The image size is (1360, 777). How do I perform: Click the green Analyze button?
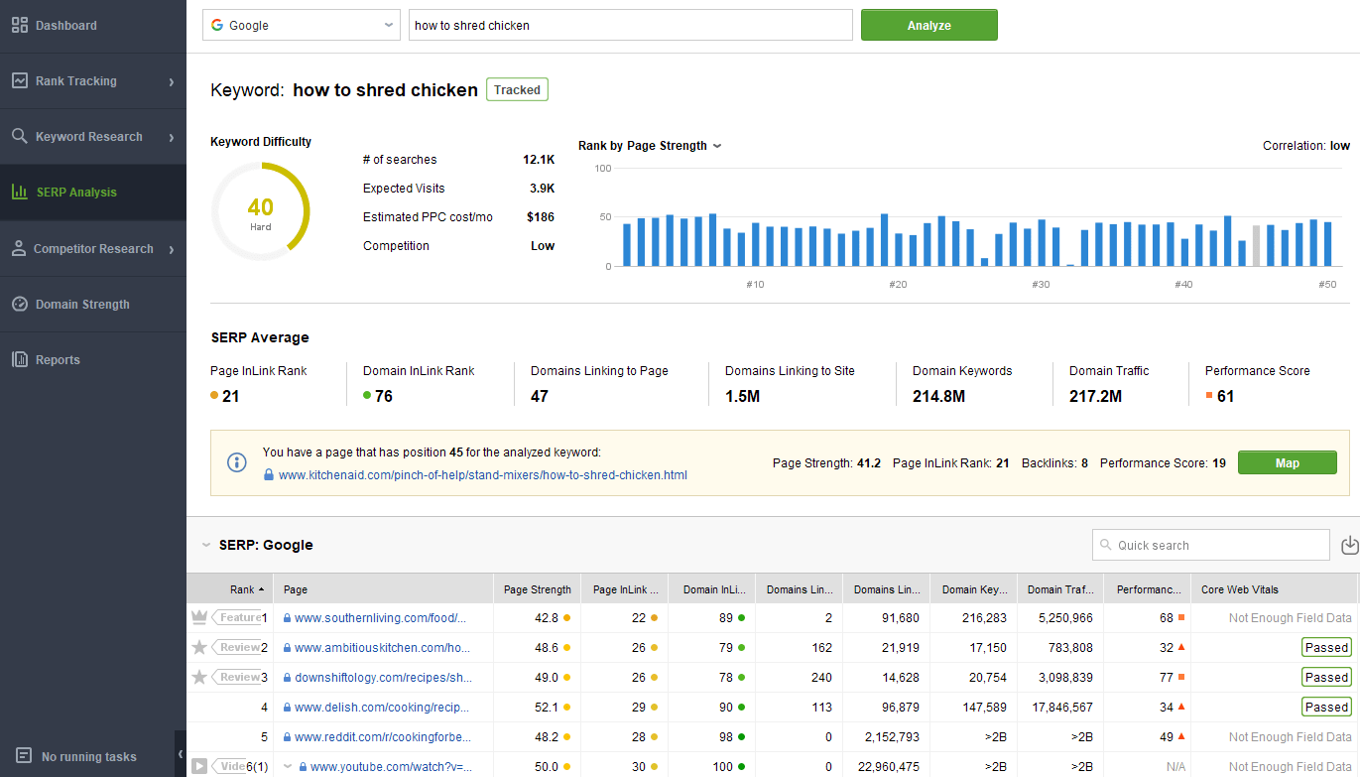click(928, 25)
